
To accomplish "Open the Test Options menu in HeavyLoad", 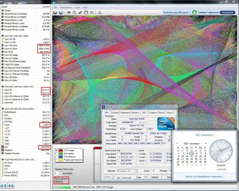I will [x=66, y=8].
